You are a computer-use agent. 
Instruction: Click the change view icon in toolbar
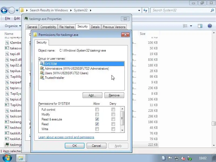coord(185,26)
